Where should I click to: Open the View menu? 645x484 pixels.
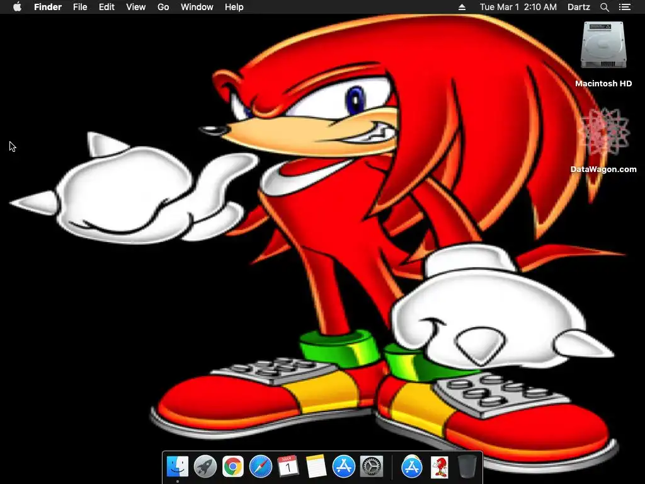pos(136,7)
